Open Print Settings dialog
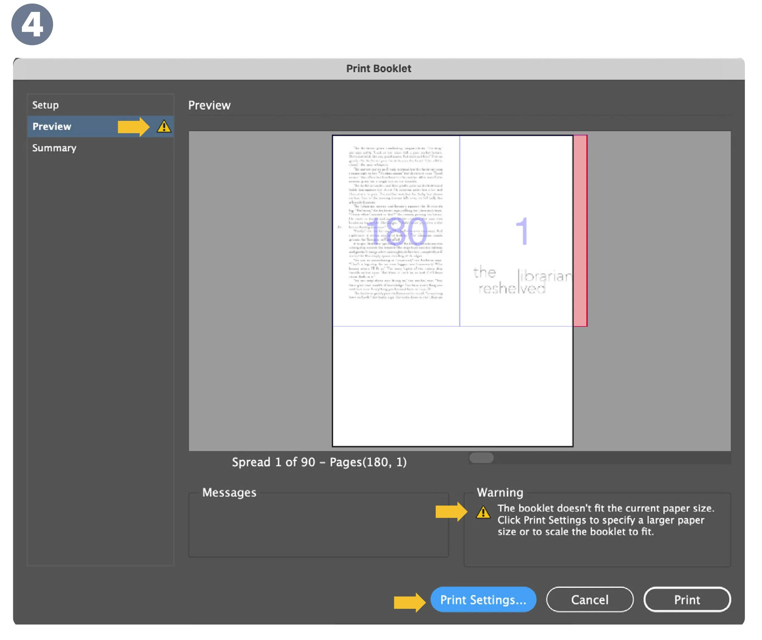Viewport: 762px width, 640px height. tap(483, 600)
